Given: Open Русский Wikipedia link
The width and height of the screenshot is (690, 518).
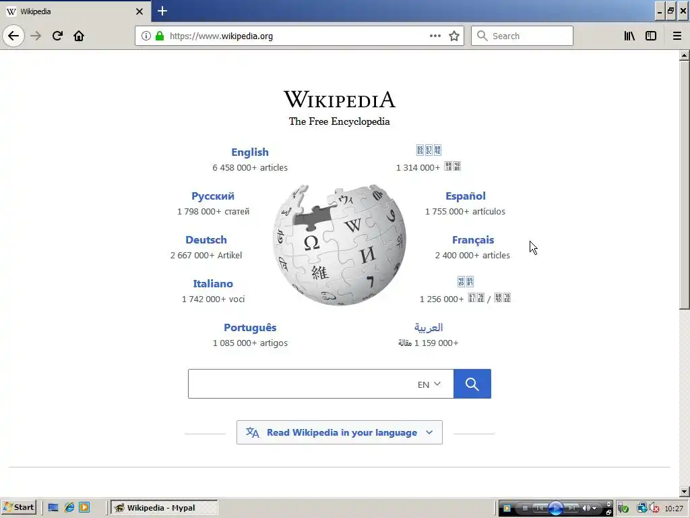Looking at the screenshot, I should click(x=213, y=196).
